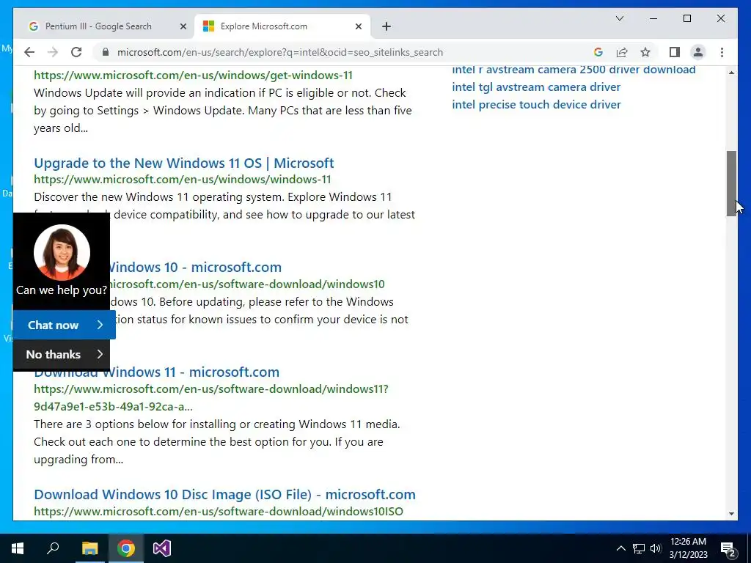Click Chat now button

pyautogui.click(x=65, y=325)
